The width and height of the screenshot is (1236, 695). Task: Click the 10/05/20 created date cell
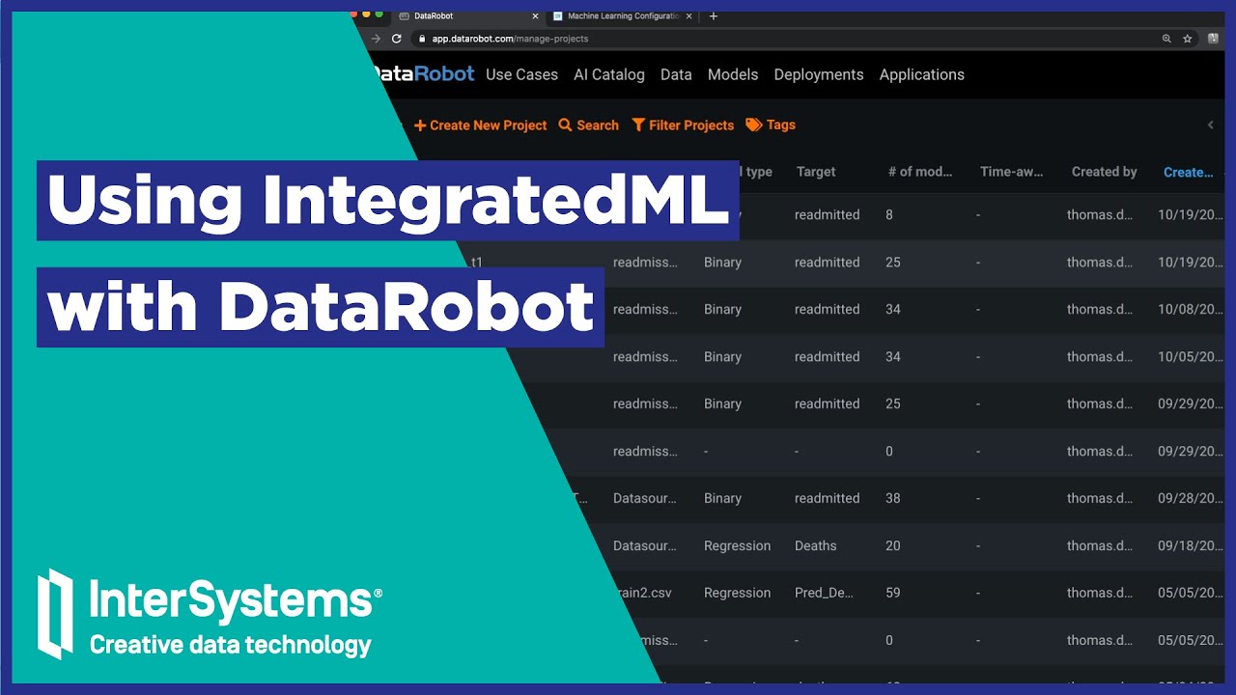1191,356
